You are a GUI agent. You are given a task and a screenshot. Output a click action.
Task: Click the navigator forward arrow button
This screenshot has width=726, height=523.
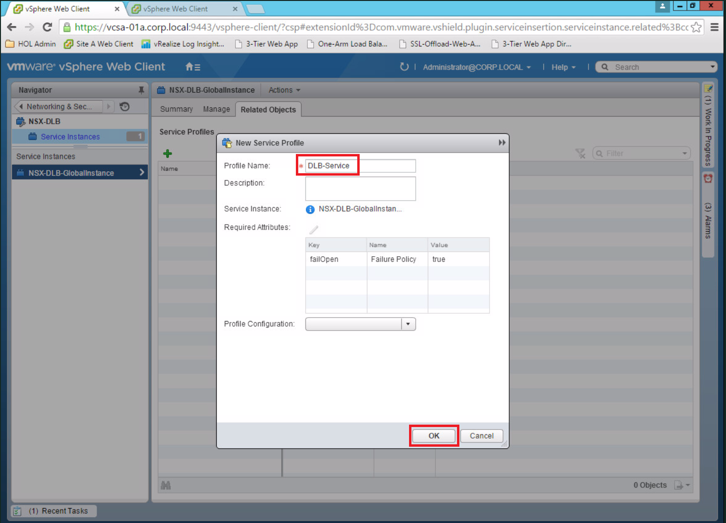click(x=109, y=107)
